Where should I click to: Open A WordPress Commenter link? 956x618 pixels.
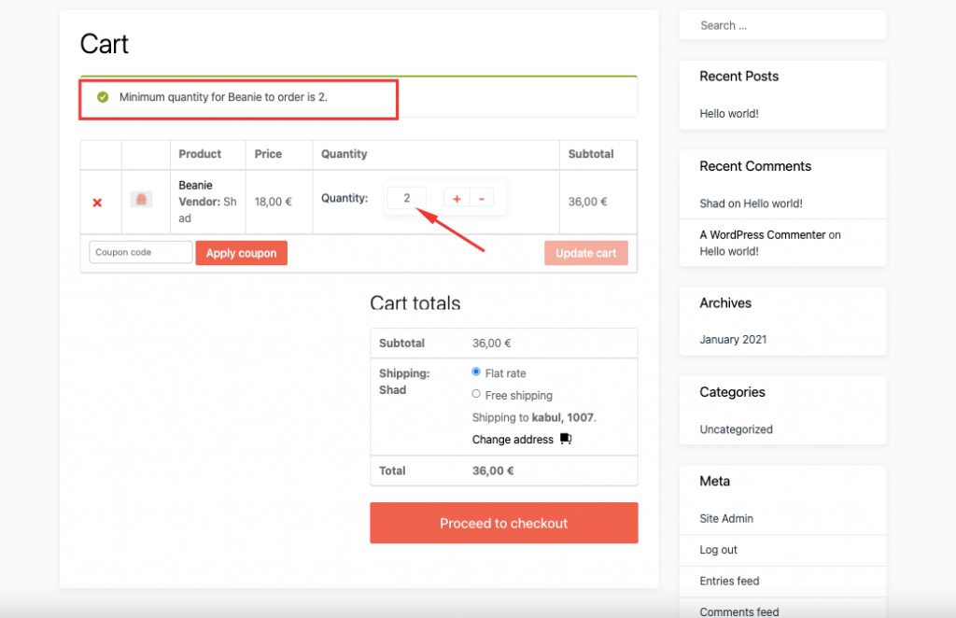763,234
